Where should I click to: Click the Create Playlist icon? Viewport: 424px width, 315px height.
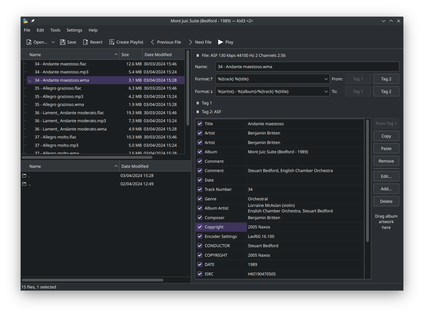pos(112,42)
